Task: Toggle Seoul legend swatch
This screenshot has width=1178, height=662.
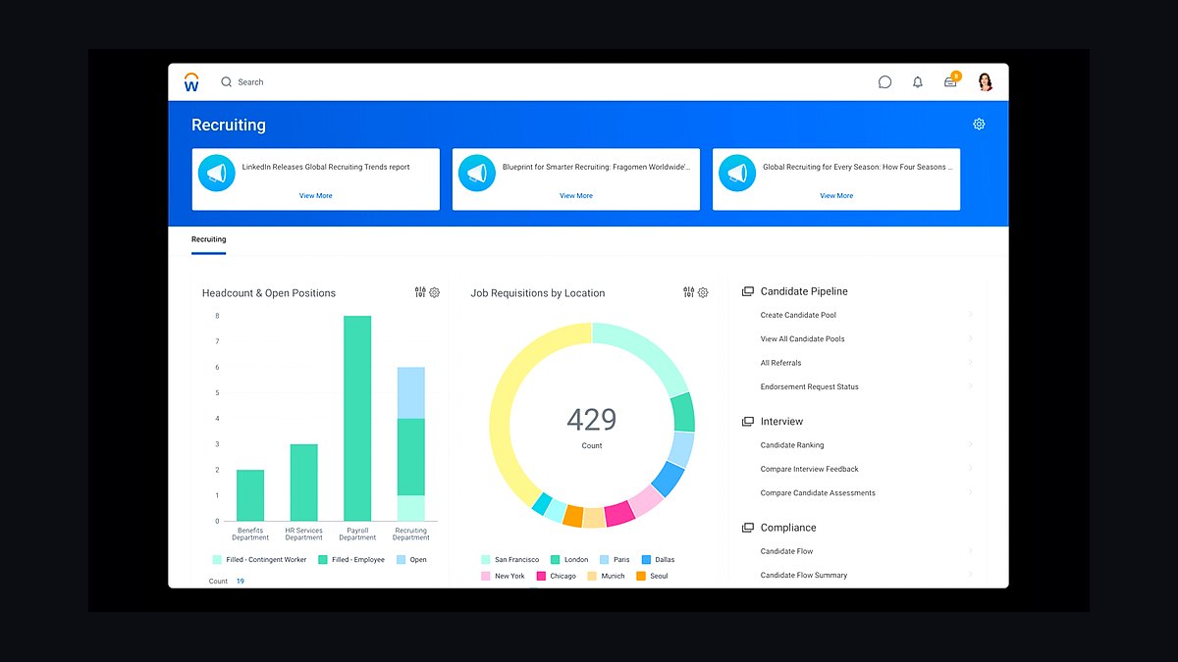Action: pos(641,576)
